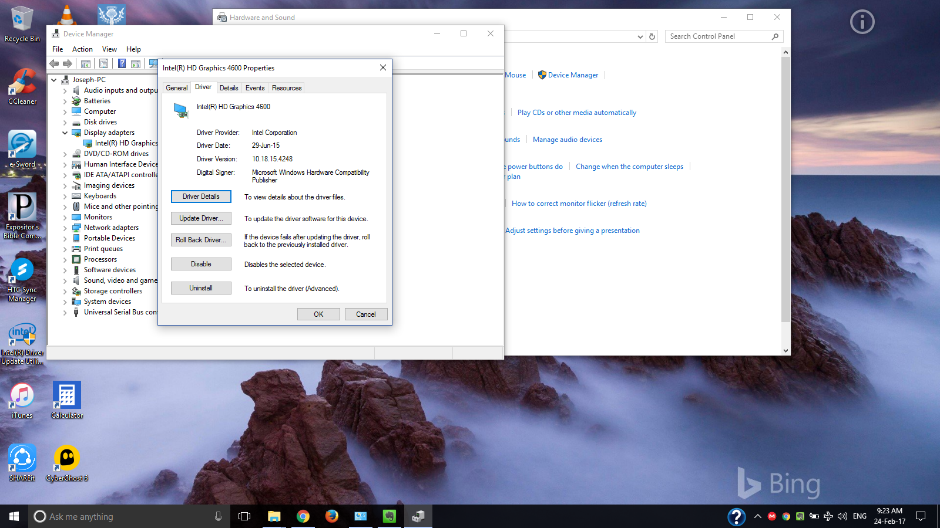
Task: Open the Action menu
Action: pyautogui.click(x=82, y=49)
